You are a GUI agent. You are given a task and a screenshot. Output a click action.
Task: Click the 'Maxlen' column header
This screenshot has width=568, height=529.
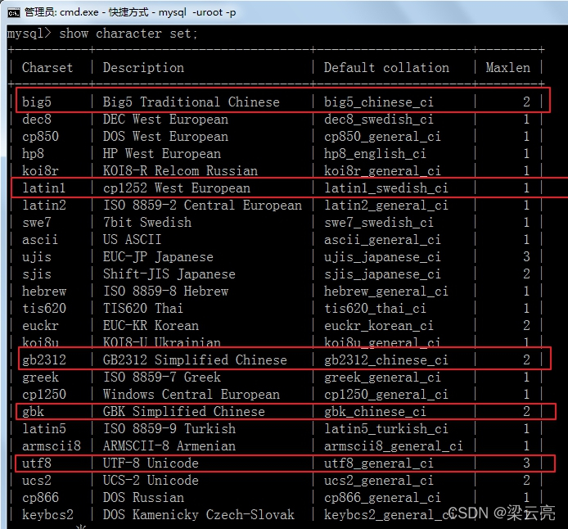508,68
